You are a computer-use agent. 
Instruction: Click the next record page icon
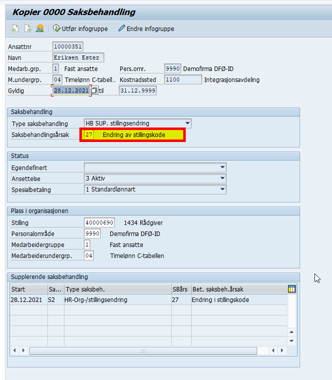pos(28,28)
